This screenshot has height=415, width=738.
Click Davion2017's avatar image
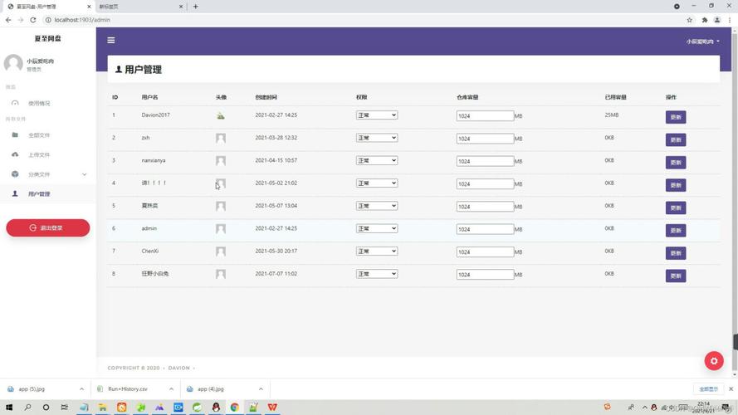point(220,115)
